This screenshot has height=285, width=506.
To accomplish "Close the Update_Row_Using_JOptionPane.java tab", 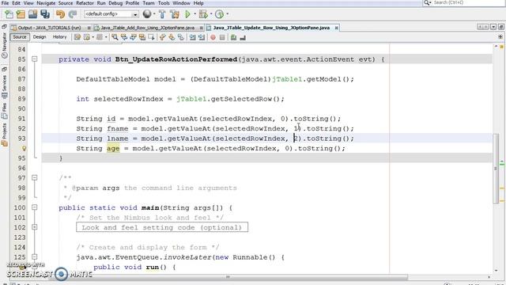I will [x=336, y=28].
